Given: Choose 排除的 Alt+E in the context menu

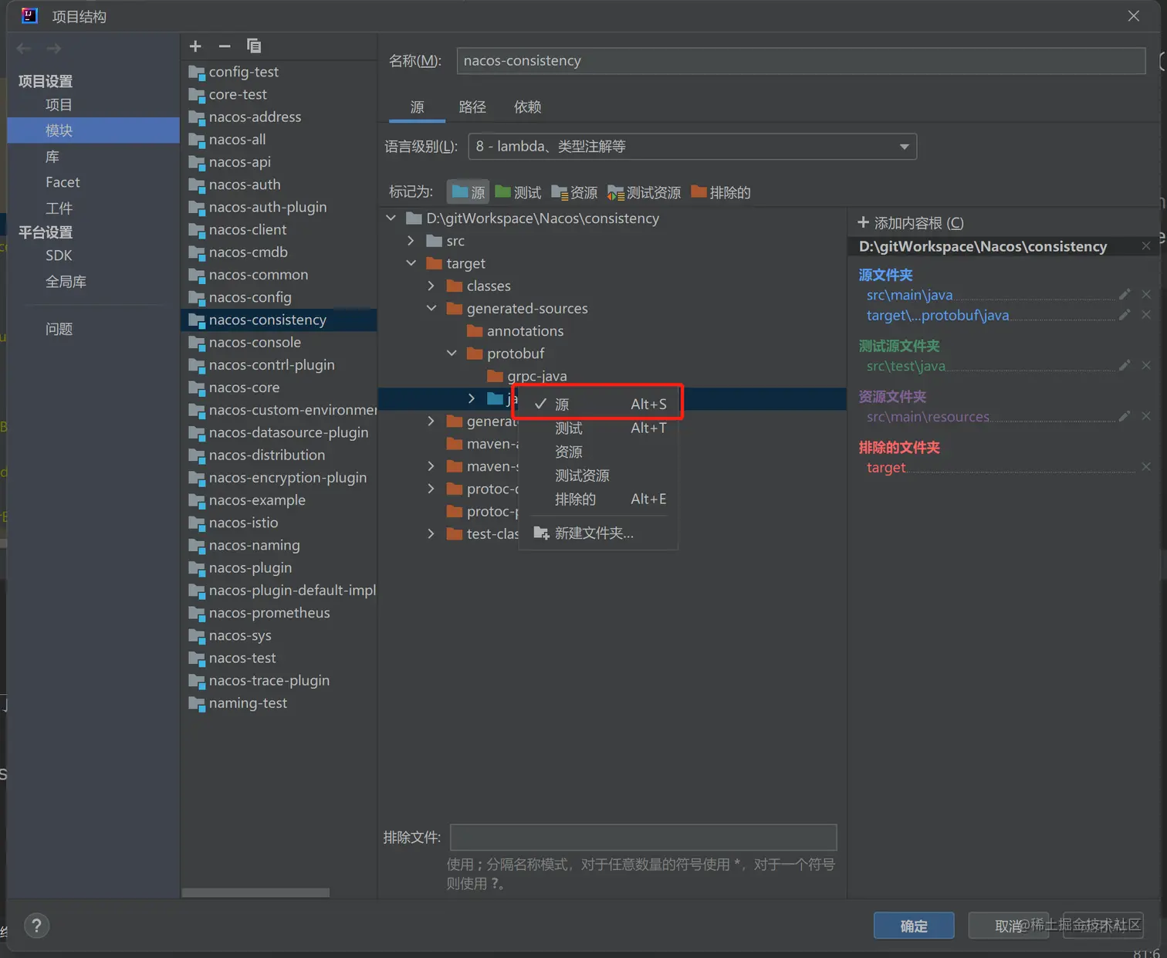Looking at the screenshot, I should click(599, 499).
